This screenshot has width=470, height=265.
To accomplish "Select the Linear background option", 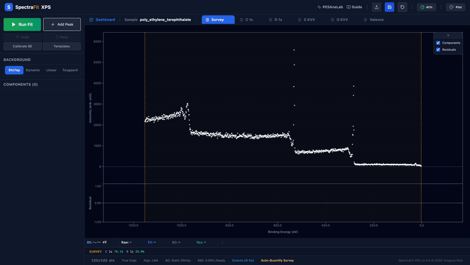I will (x=51, y=70).
